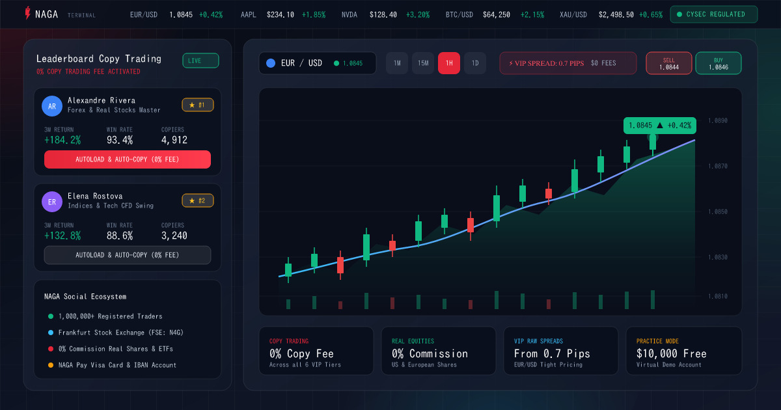This screenshot has width=781, height=410.
Task: Open the 0% Copy Fee card
Action: pyautogui.click(x=316, y=351)
